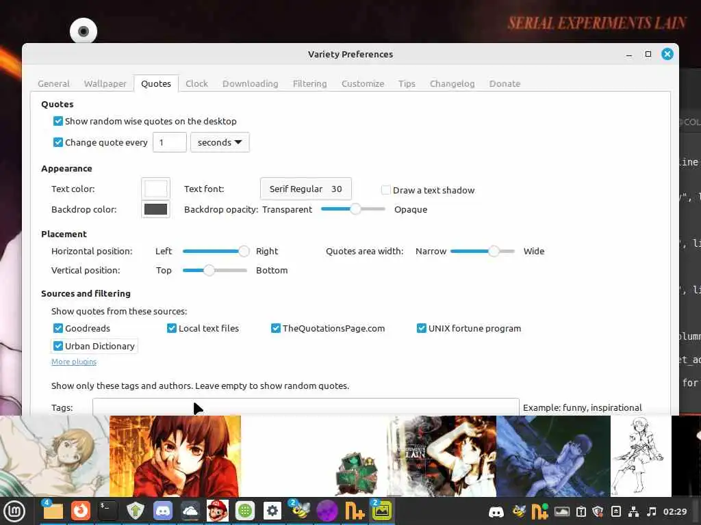Open the purple sphere app in taskbar
Viewport: 701px width, 525px height.
[327, 511]
